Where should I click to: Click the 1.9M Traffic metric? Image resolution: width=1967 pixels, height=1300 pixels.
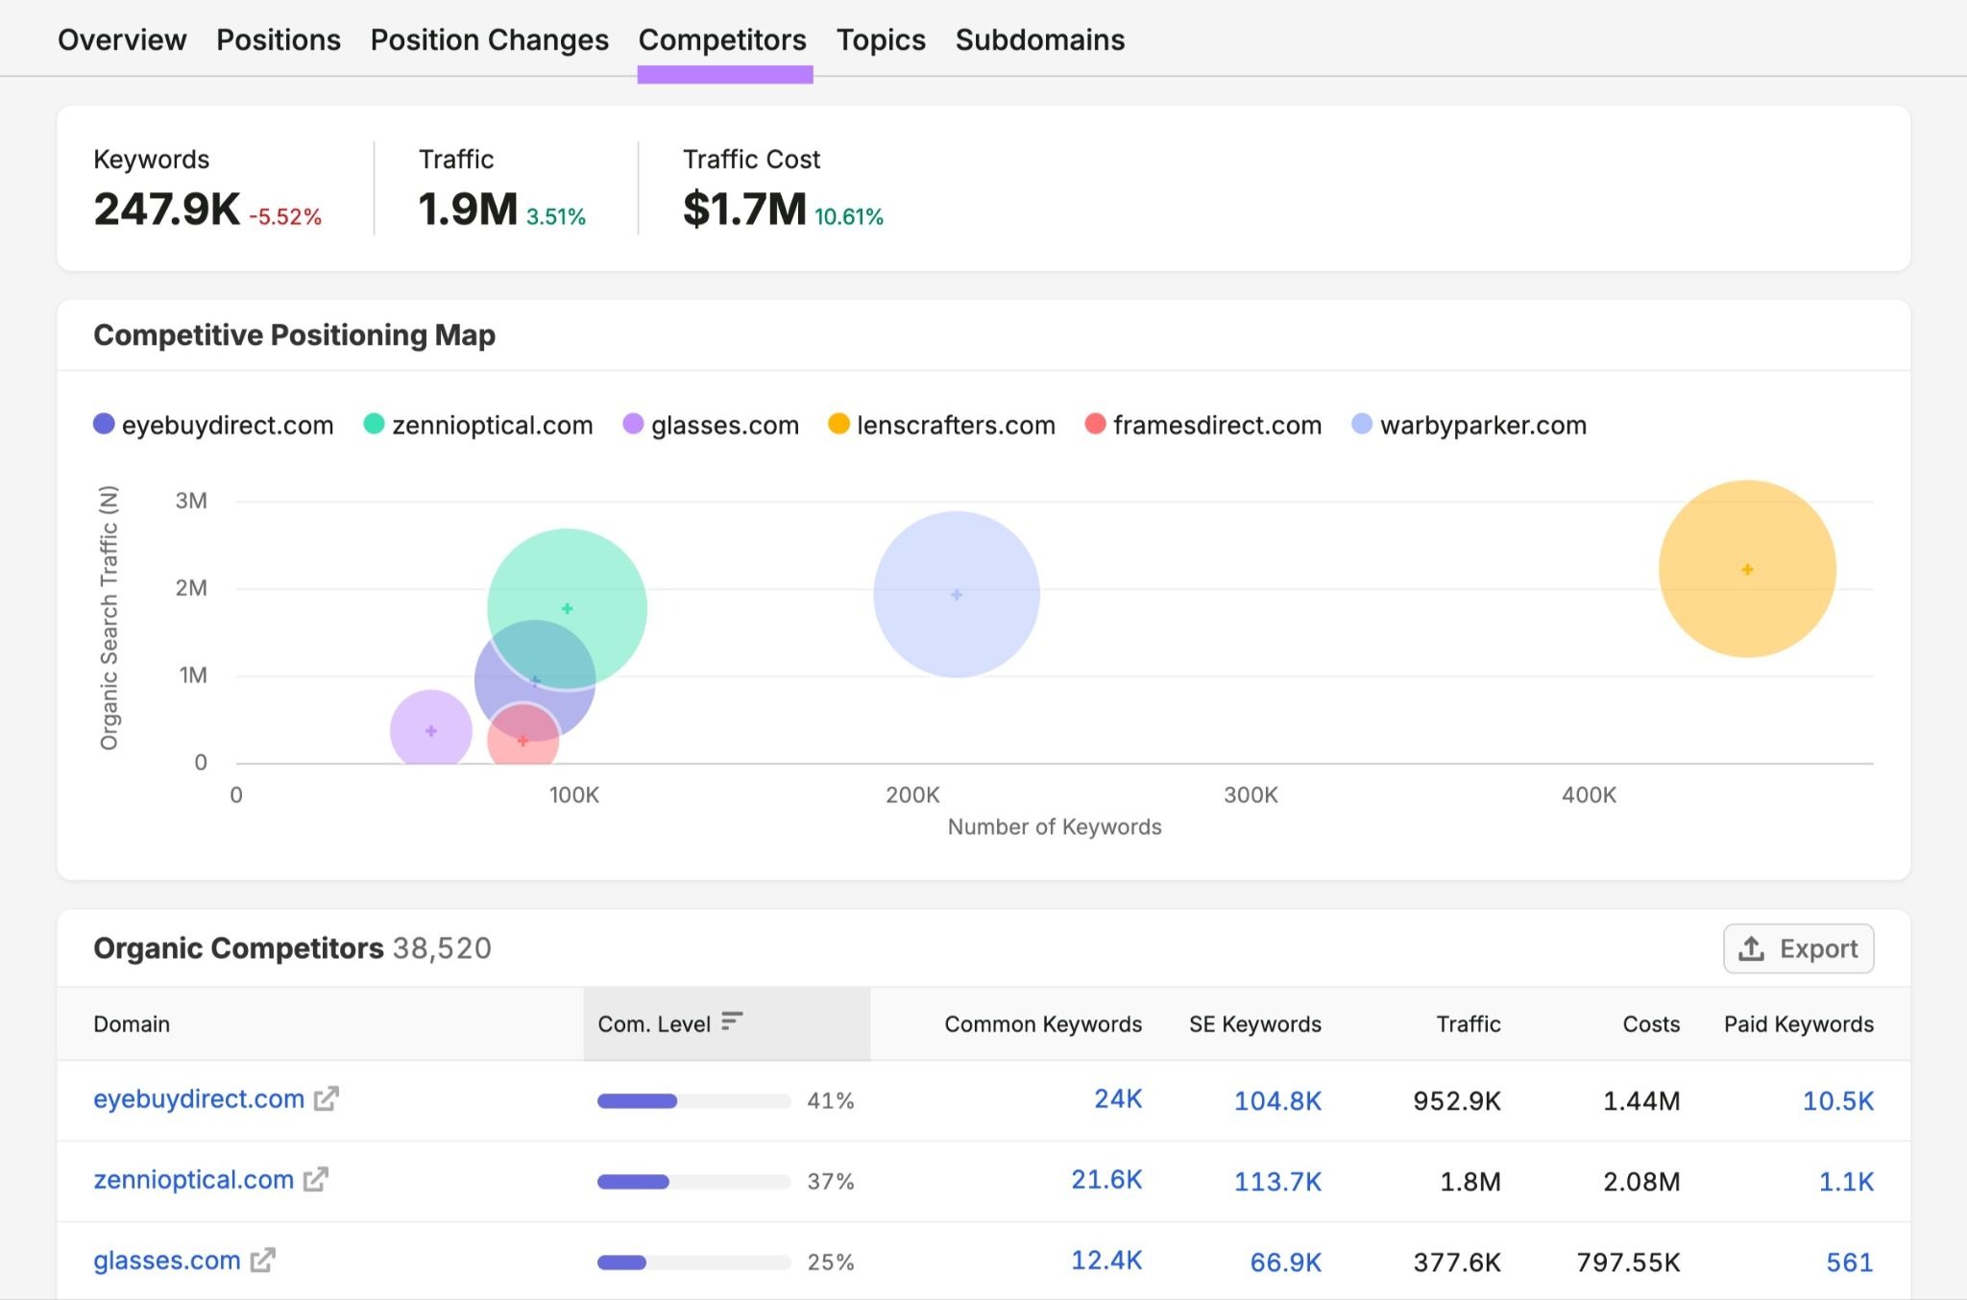[x=468, y=208]
